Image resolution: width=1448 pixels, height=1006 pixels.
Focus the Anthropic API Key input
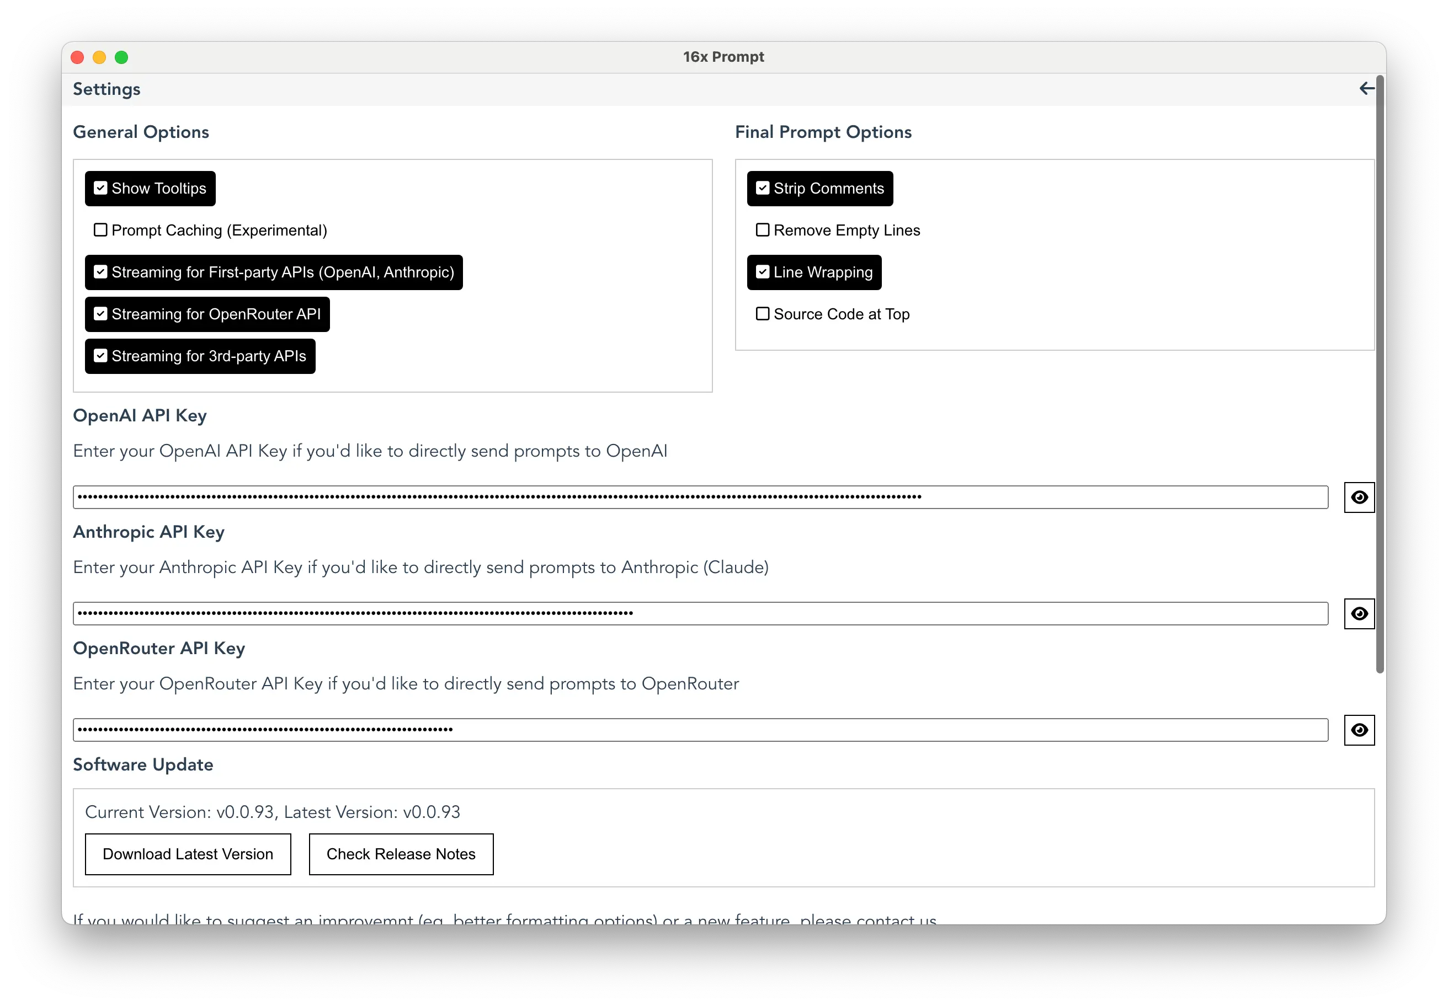pyautogui.click(x=694, y=613)
